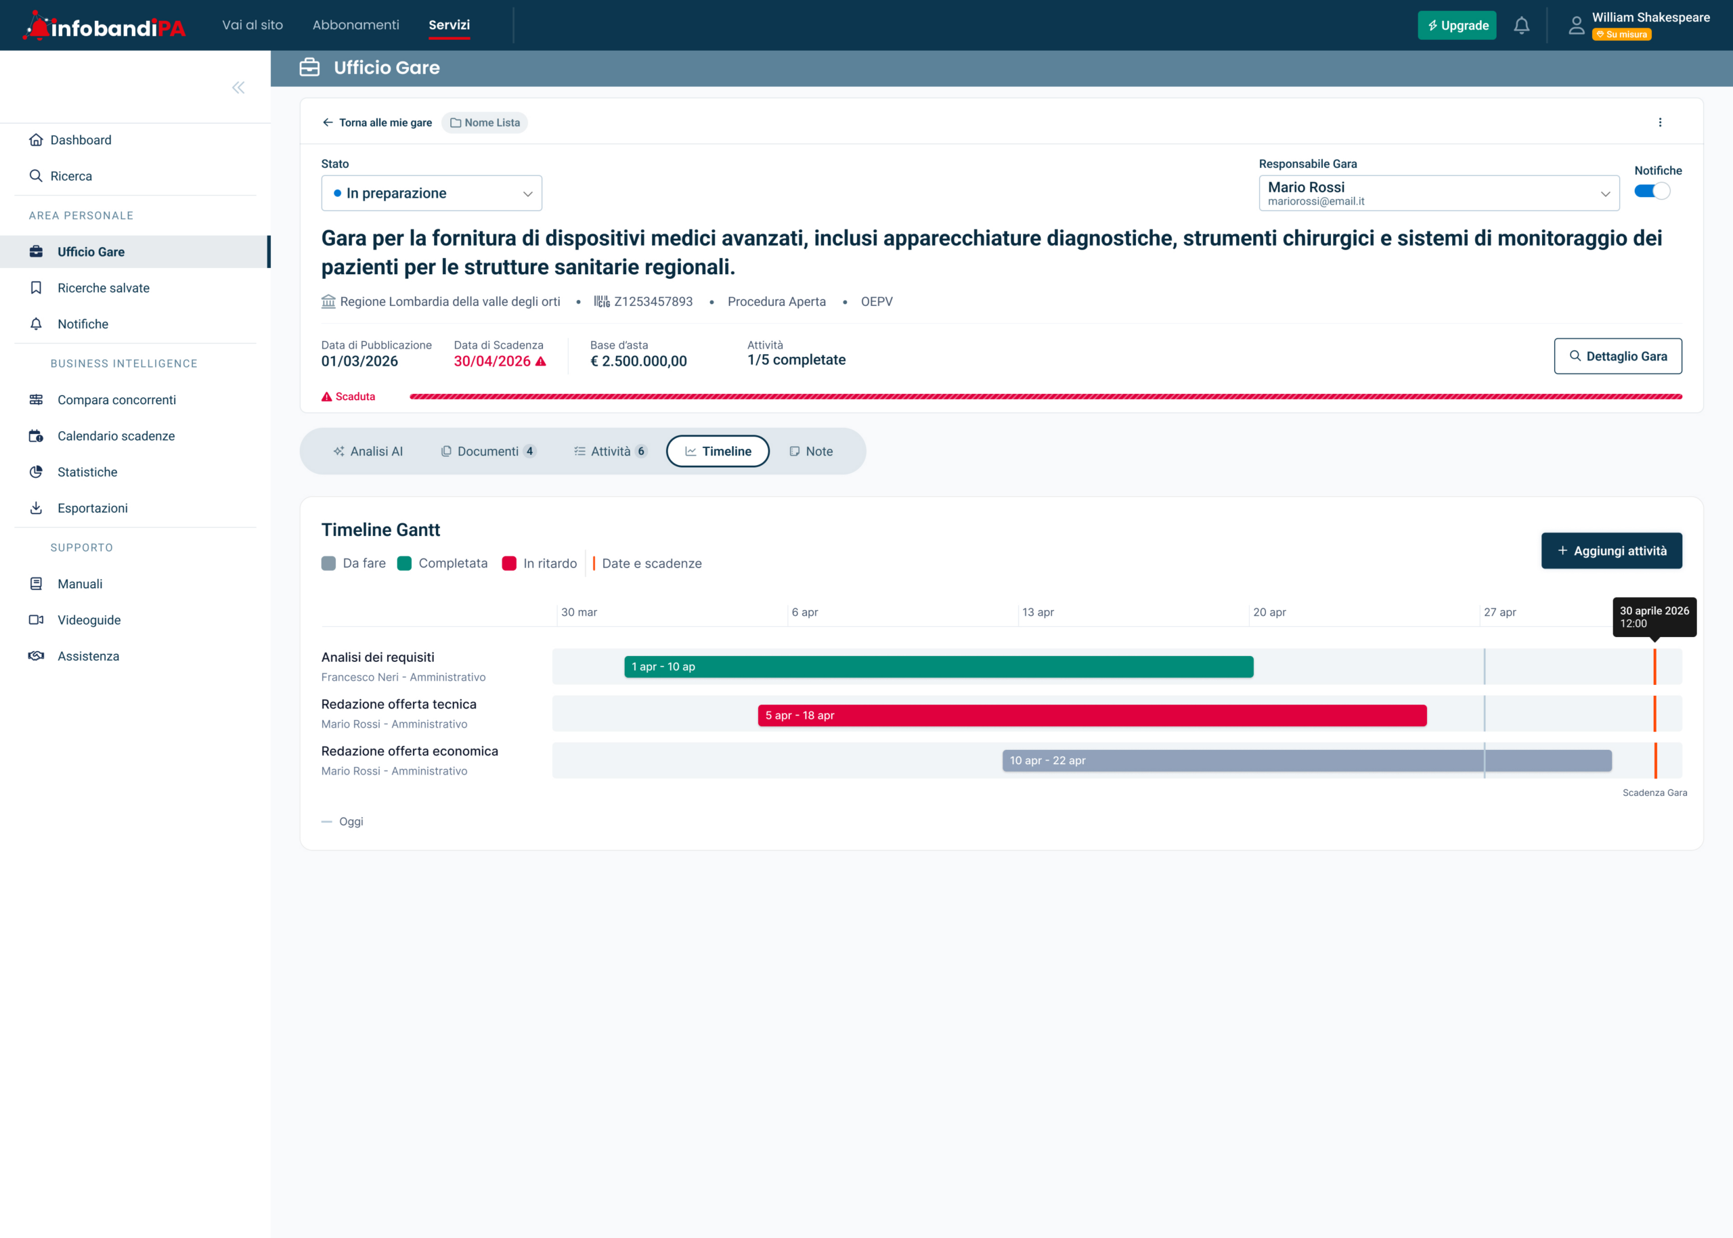Click the 1/5 completate activity count
Viewport: 1733px width, 1238px height.
coord(796,360)
